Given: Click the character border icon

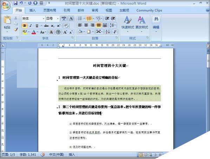Looking at the screenshot, I should tap(71, 19).
